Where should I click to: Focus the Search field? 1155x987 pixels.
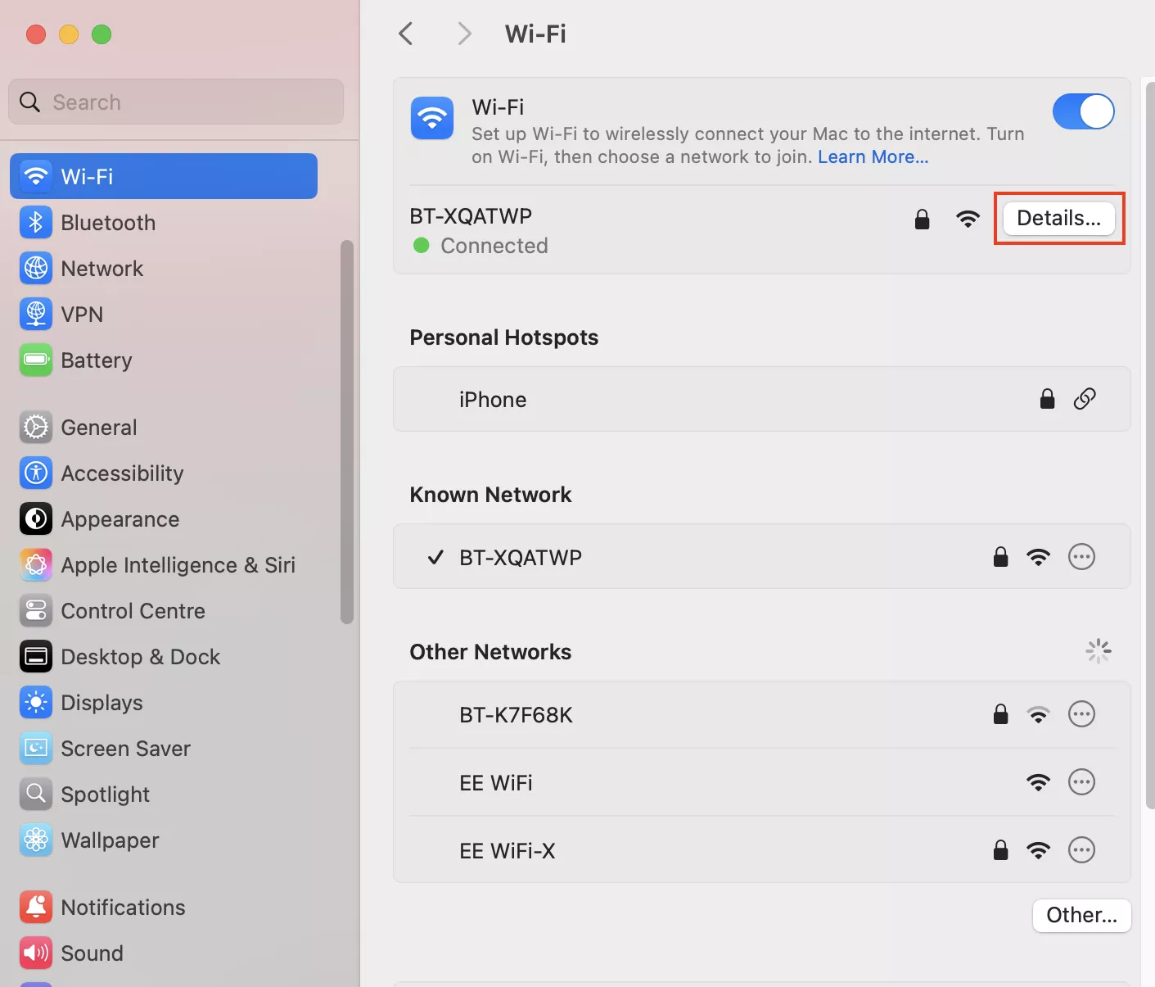[x=176, y=102]
